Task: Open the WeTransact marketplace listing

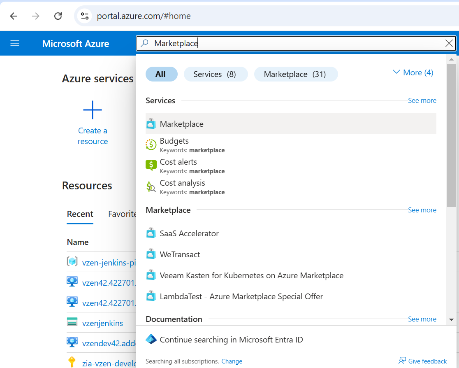Action: pyautogui.click(x=180, y=254)
